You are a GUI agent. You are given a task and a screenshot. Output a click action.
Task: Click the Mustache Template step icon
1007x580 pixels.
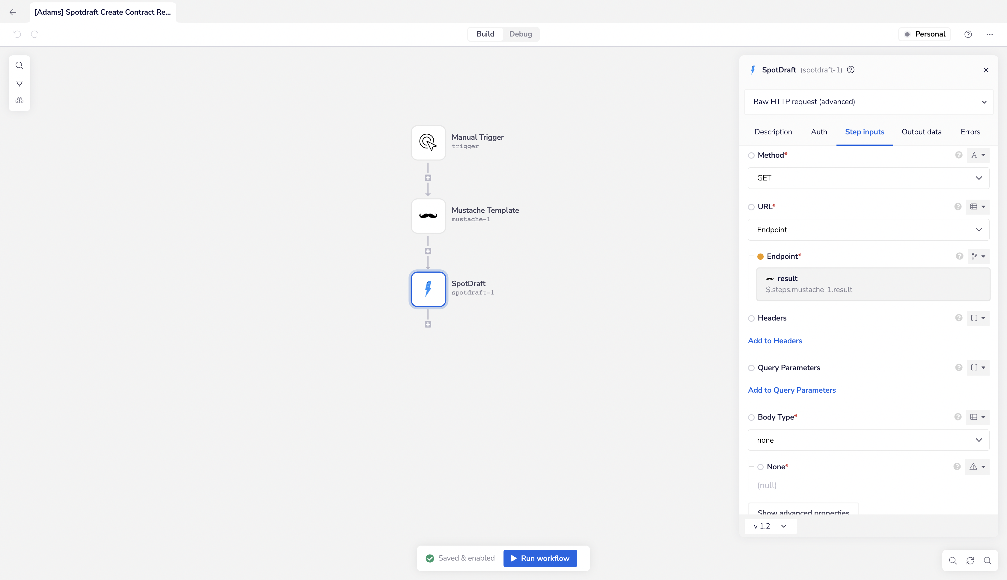click(x=428, y=216)
